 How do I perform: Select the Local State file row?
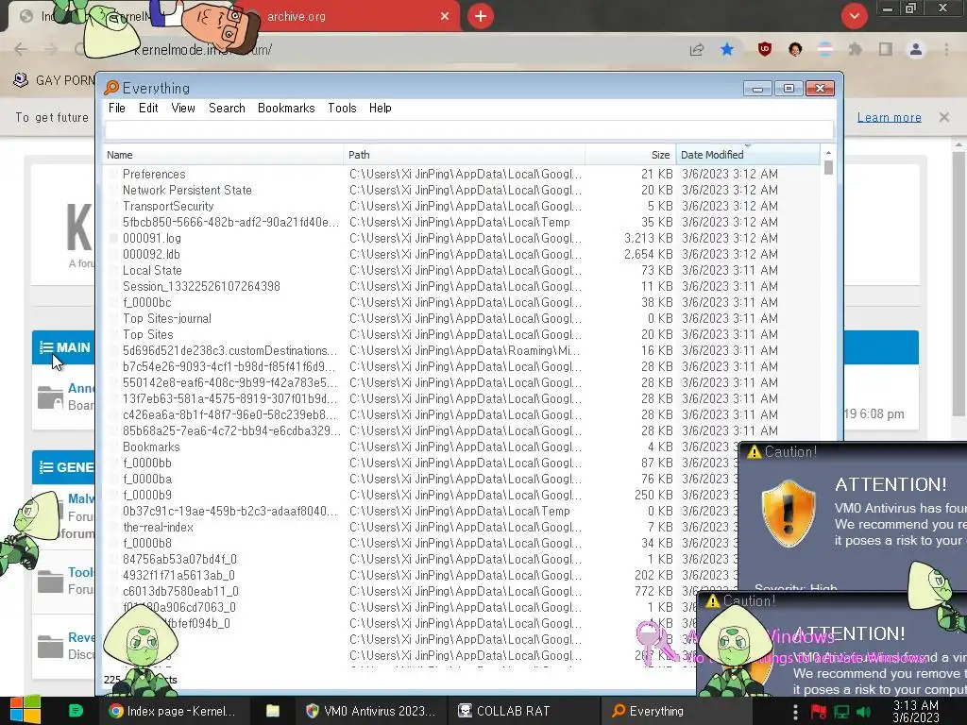(x=461, y=270)
